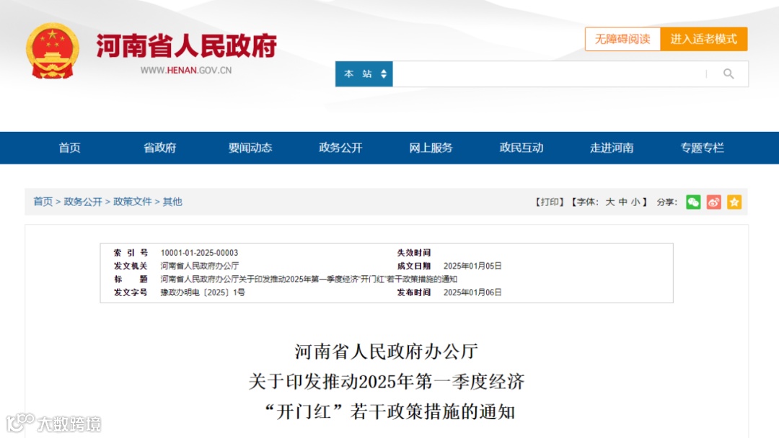This screenshot has width=779, height=438.
Task: Click issuing agency 河南省人民政府办公厅
Action: tap(200, 266)
